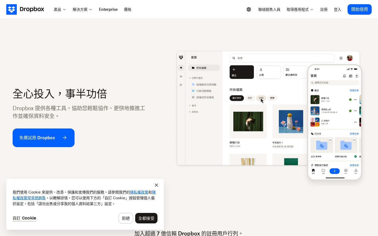
Task: Click the Dropbox logo in the header
Action: [x=25, y=9]
